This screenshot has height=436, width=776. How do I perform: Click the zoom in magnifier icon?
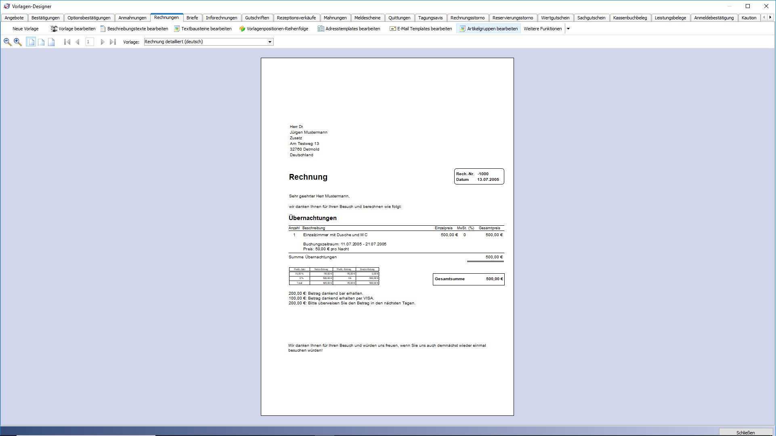point(18,42)
